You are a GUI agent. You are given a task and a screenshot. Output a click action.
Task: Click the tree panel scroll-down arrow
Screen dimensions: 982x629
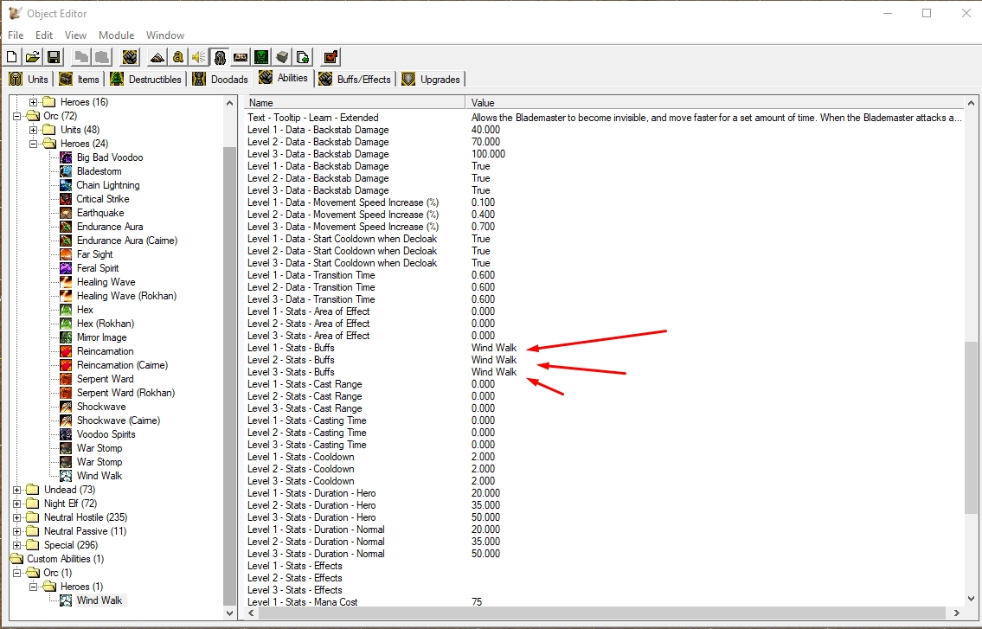click(229, 613)
